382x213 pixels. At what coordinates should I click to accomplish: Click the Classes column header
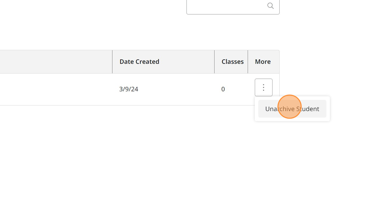[232, 62]
